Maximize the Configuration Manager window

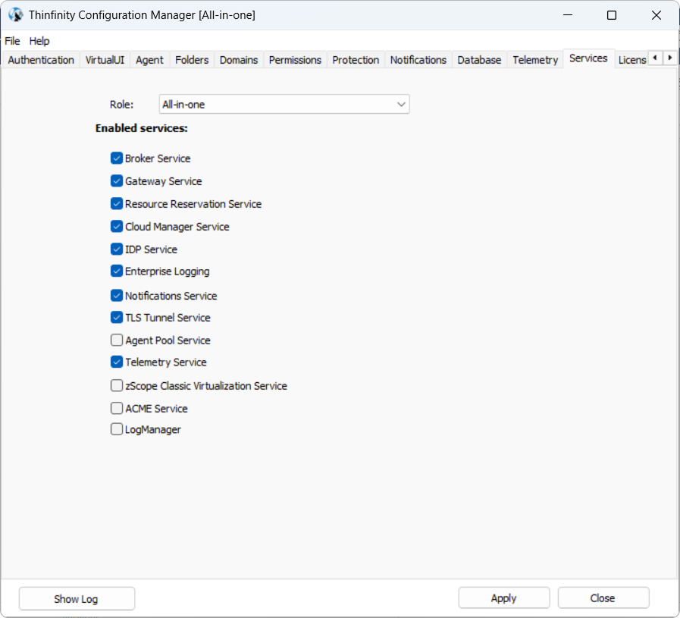[612, 15]
